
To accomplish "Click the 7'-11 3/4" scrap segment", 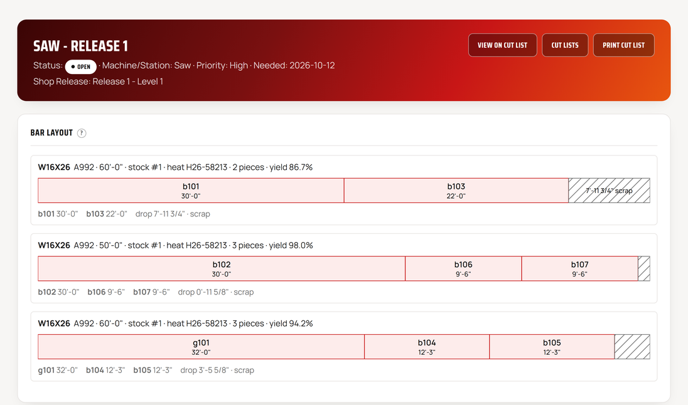I will pos(609,191).
